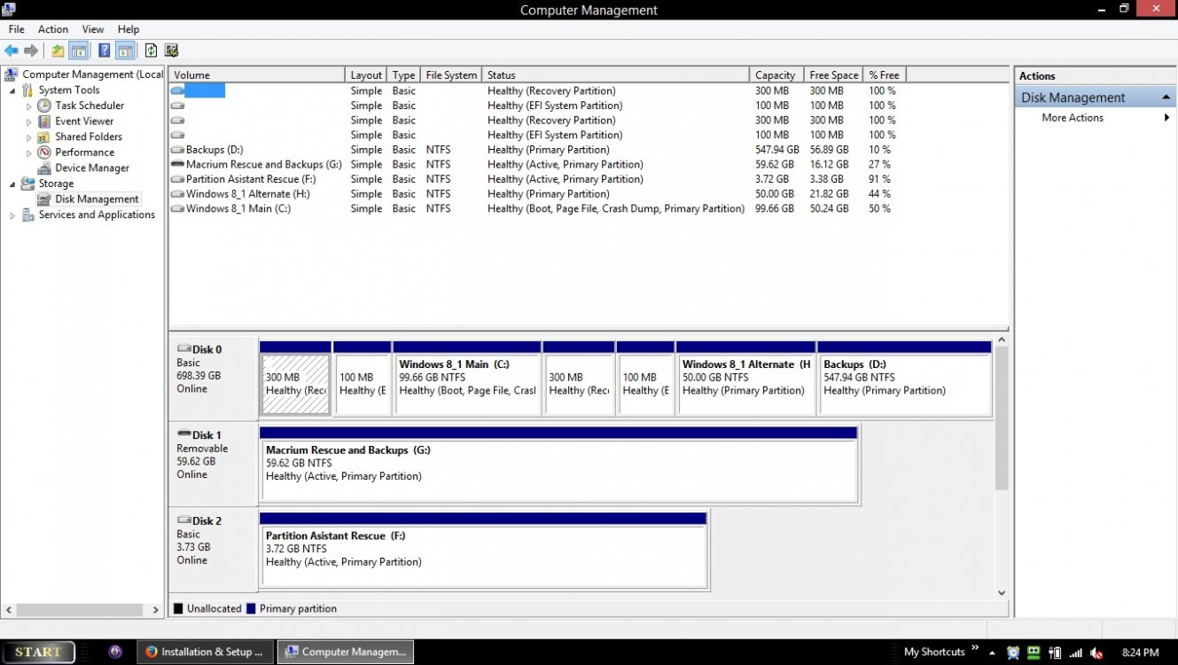Expand the Shared Folders node
Viewport: 1178px width, 665px height.
click(28, 137)
